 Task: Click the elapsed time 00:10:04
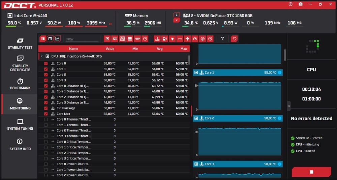click(311, 89)
